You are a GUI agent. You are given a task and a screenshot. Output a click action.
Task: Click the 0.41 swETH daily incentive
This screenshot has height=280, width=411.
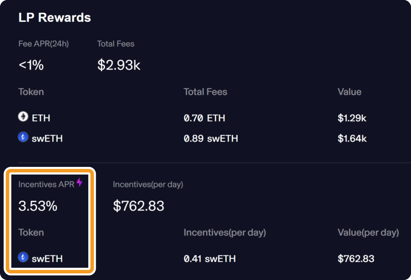[210, 259]
